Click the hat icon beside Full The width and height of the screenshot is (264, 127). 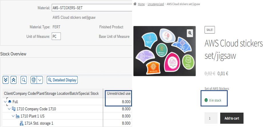pyautogui.click(x=10, y=102)
